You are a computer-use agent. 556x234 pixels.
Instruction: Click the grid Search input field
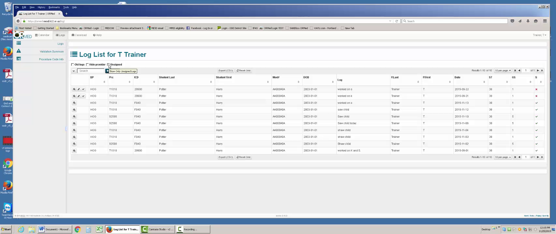click(x=91, y=71)
